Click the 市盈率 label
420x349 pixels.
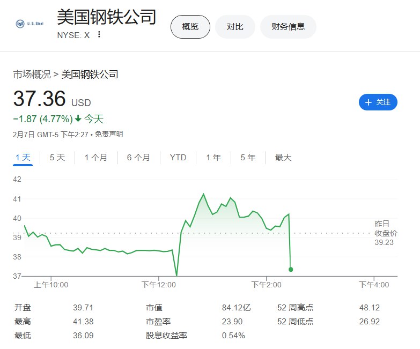click(158, 322)
